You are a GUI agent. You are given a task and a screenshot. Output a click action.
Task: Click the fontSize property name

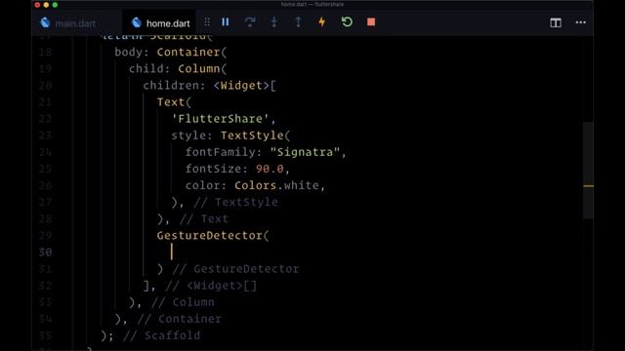click(x=214, y=169)
